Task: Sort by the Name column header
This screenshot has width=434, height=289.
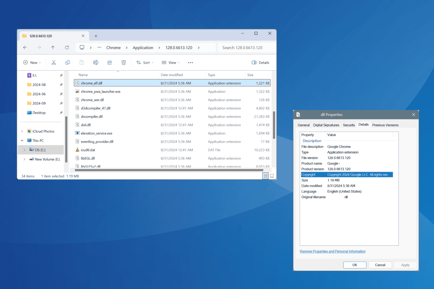Action: tap(83, 75)
